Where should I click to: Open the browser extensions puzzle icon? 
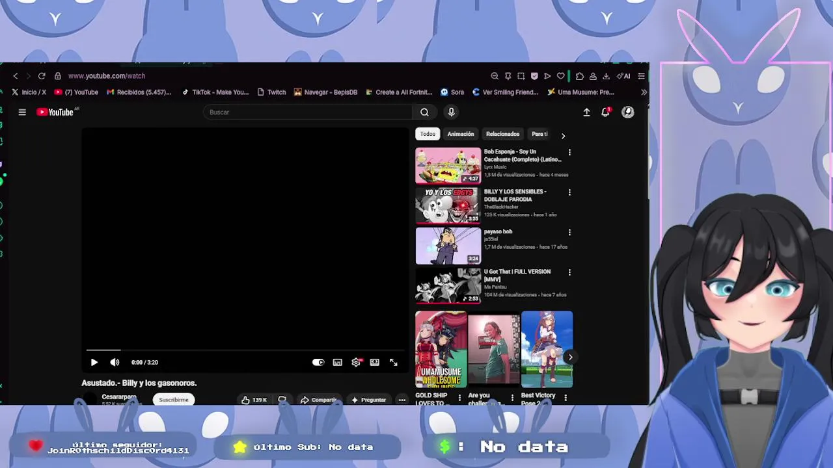[580, 76]
